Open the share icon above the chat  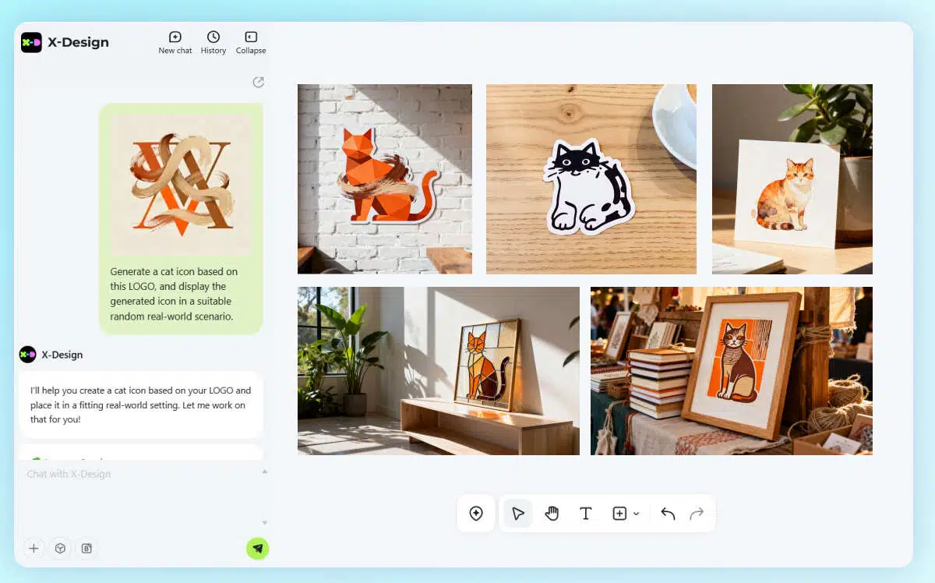pyautogui.click(x=259, y=83)
